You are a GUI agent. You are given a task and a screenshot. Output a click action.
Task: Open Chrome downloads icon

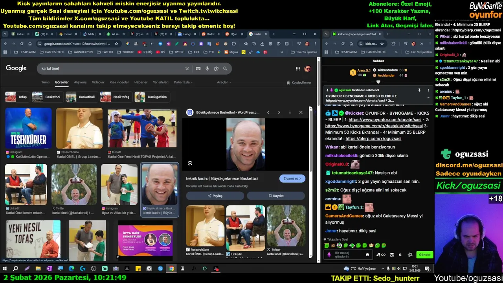262,44
